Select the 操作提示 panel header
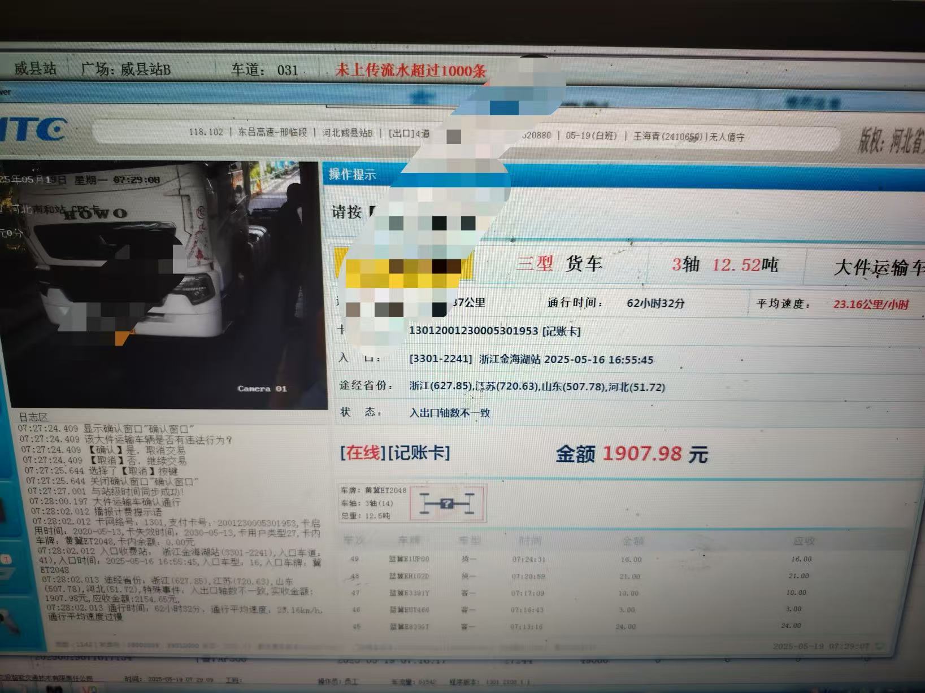Viewport: 925px width, 693px height. [x=352, y=175]
